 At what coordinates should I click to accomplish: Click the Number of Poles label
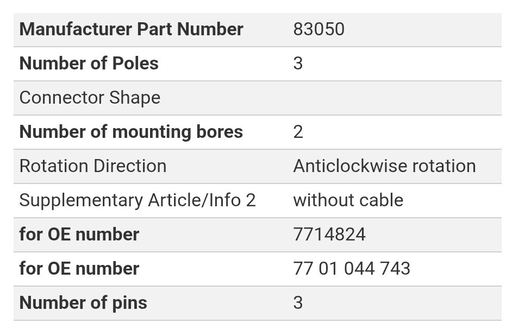[89, 64]
